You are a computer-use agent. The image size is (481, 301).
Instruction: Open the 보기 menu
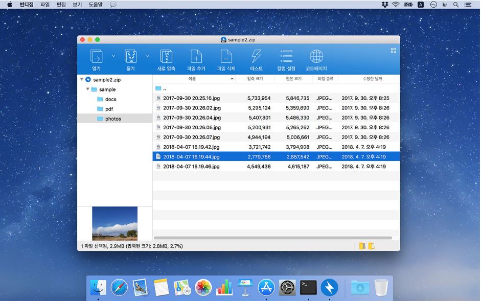point(77,5)
